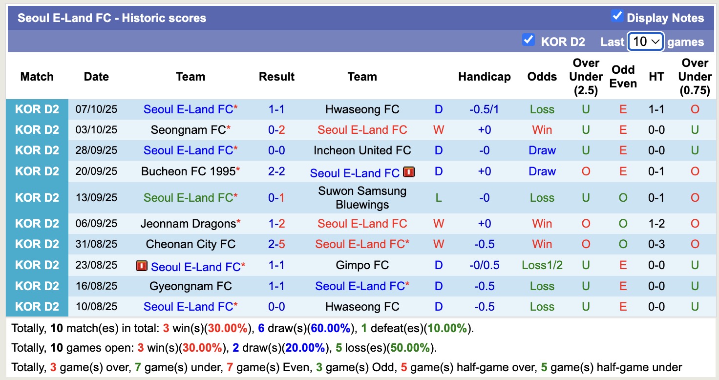This screenshot has height=380, width=719.
Task: Uncheck the KOR D2 league filter
Action: pyautogui.click(x=528, y=40)
